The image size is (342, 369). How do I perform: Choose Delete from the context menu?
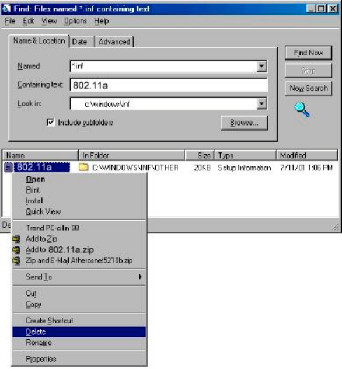79,332
